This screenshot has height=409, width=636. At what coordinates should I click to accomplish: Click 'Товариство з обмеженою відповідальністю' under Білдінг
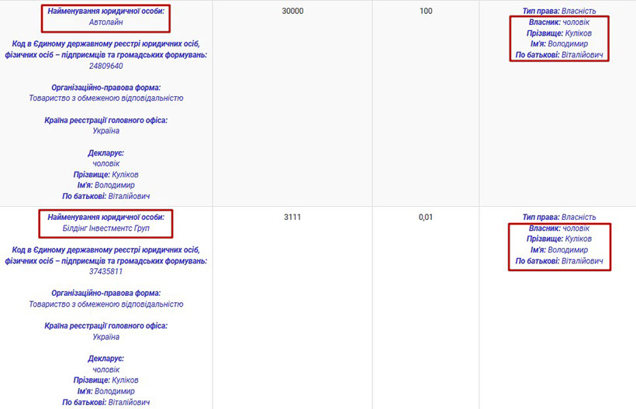105,304
